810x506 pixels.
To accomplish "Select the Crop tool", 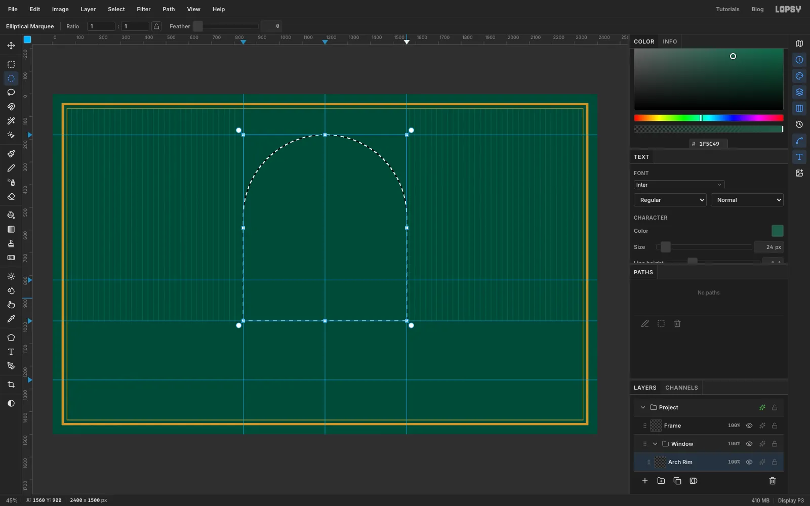I will [11, 385].
